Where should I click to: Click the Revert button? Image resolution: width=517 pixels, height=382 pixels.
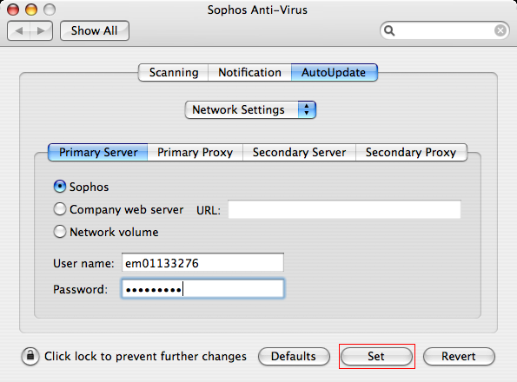[459, 356]
